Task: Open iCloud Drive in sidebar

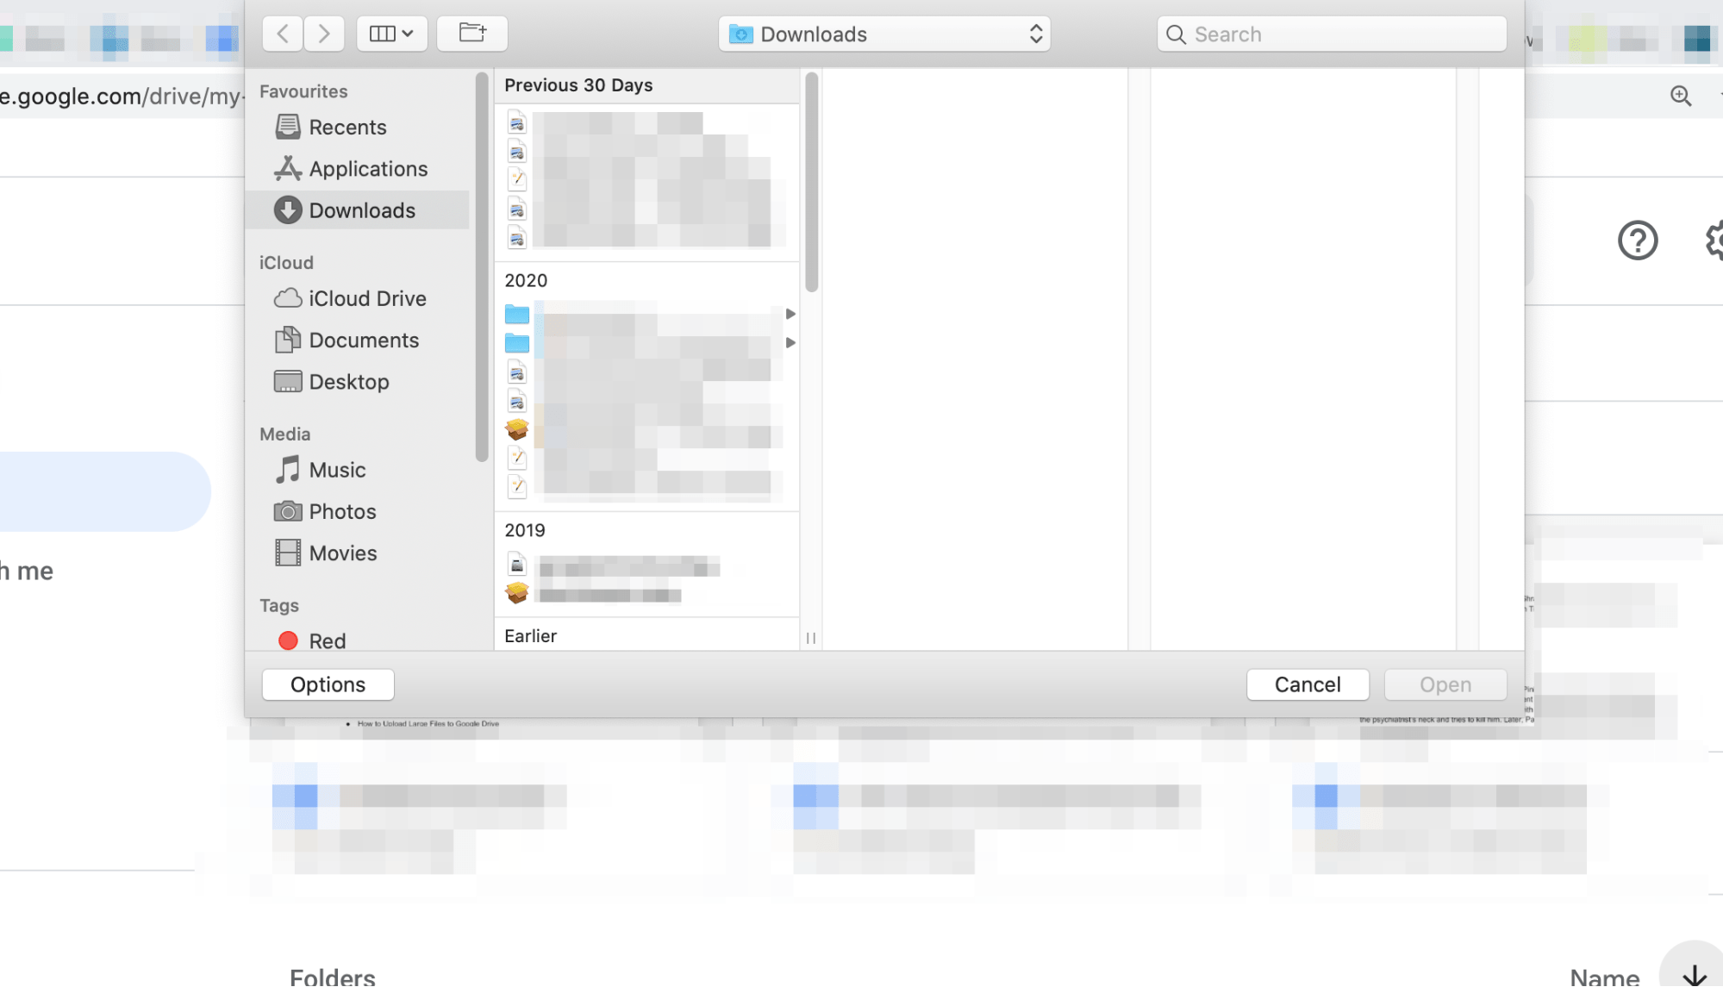Action: [x=367, y=298]
